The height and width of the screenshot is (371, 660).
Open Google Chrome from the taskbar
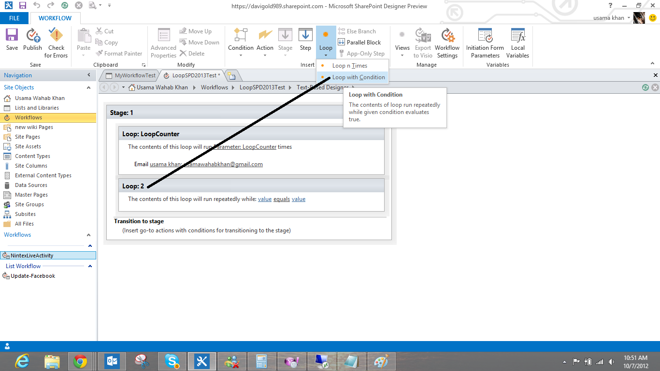click(x=80, y=361)
